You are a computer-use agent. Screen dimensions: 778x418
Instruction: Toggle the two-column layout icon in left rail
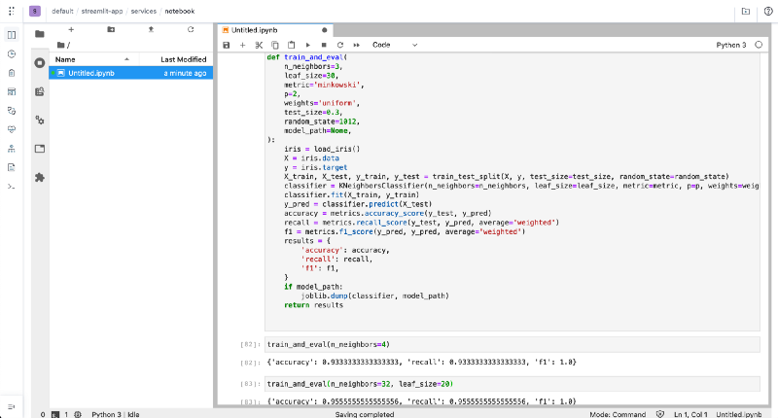12,35
